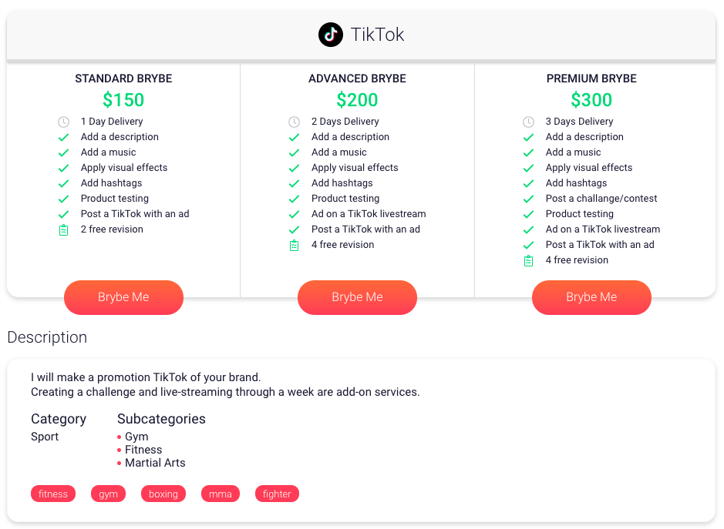Click Brybe Me under Standard Brybe
The width and height of the screenshot is (724, 529).
pos(123,297)
